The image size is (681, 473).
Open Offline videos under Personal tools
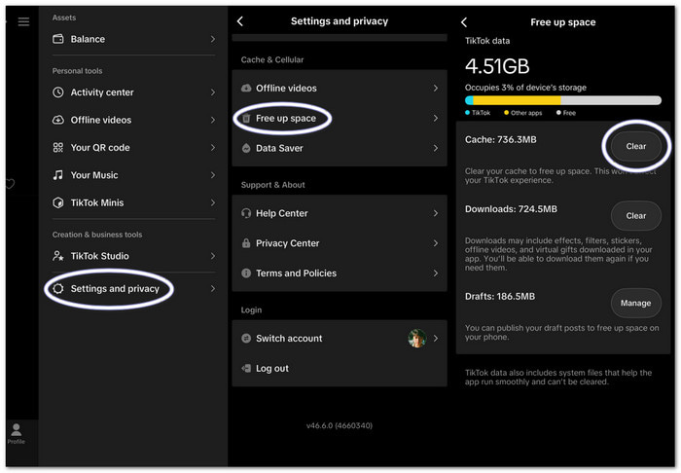point(133,120)
